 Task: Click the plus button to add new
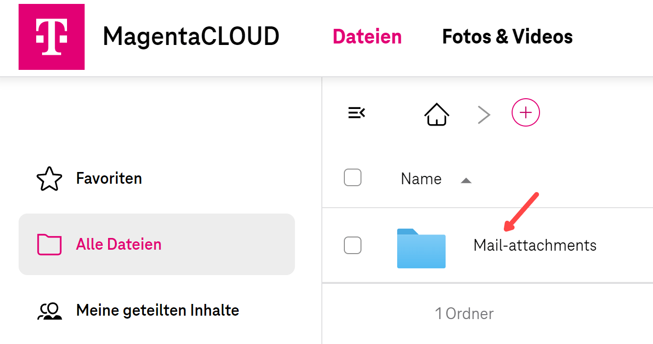pos(525,113)
